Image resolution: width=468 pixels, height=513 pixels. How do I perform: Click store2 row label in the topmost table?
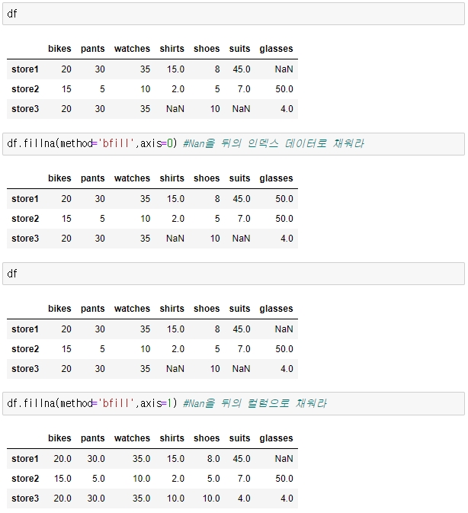coord(25,89)
